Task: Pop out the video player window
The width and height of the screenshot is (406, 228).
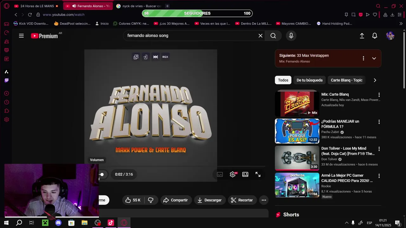Action: [136, 57]
